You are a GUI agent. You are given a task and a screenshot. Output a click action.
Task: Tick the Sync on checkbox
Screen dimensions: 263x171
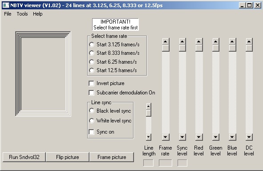click(x=91, y=132)
